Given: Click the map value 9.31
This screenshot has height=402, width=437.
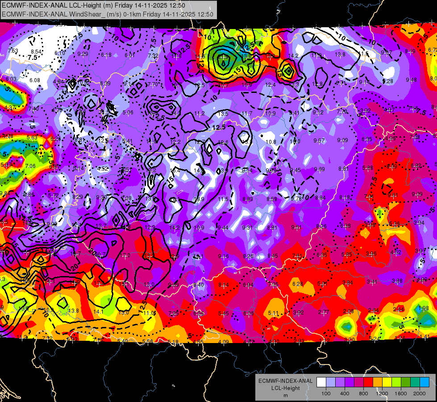Looking at the screenshot, I should tap(247, 228).
